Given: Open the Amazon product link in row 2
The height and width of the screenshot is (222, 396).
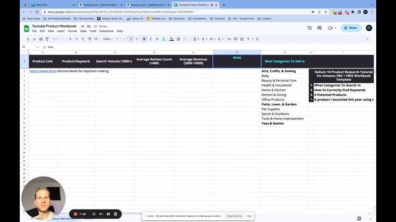Looking at the screenshot, I should 43,71.
